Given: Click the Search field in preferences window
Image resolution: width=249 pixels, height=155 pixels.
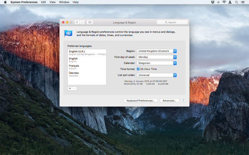Looking at the screenshot, I should click(172, 22).
